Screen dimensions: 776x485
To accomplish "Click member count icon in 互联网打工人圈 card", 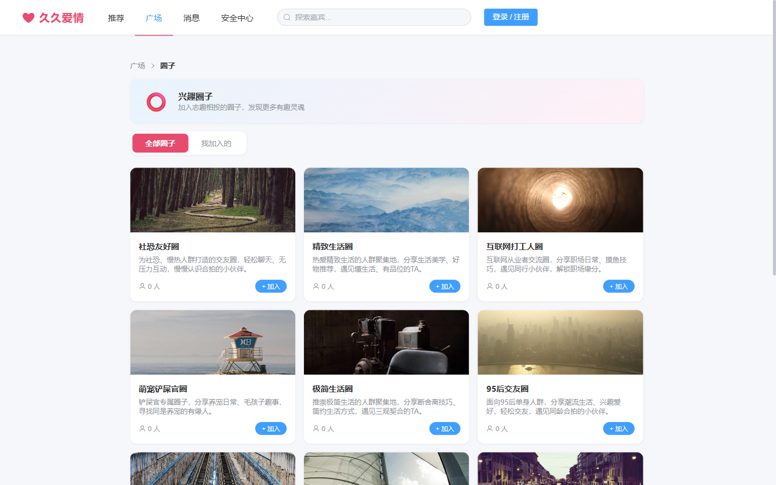I will 490,286.
